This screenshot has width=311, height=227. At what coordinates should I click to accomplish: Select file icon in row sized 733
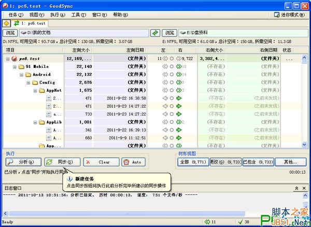point(49,114)
